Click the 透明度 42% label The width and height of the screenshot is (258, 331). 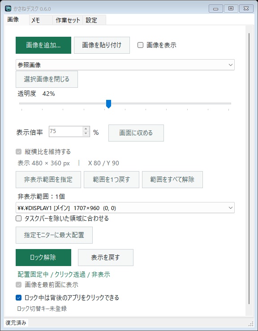(x=36, y=94)
